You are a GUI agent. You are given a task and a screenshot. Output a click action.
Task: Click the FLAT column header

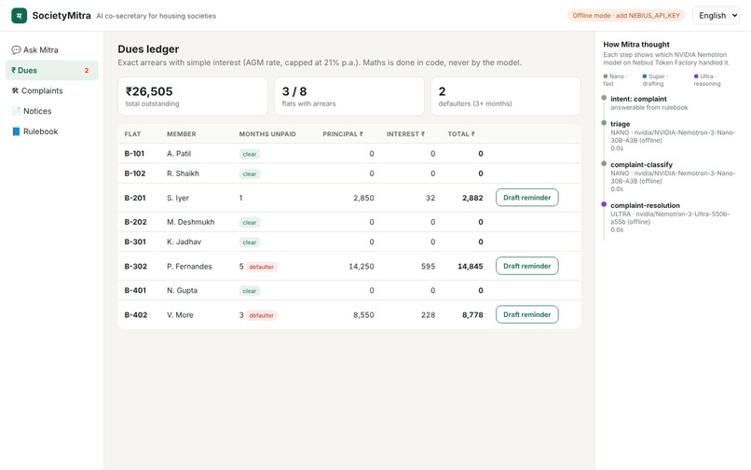click(132, 134)
